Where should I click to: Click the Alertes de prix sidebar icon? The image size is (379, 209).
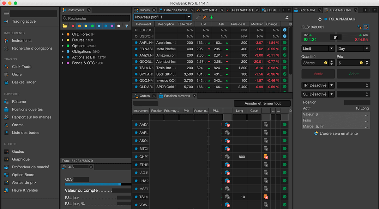[6, 183]
